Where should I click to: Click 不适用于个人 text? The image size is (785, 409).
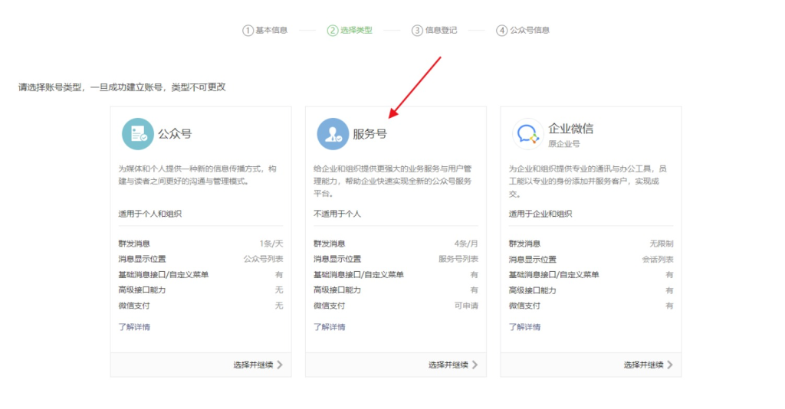(x=337, y=214)
